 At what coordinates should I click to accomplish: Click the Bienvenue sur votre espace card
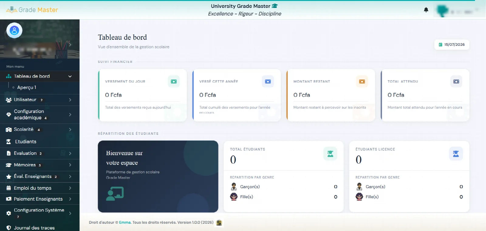pos(158,176)
